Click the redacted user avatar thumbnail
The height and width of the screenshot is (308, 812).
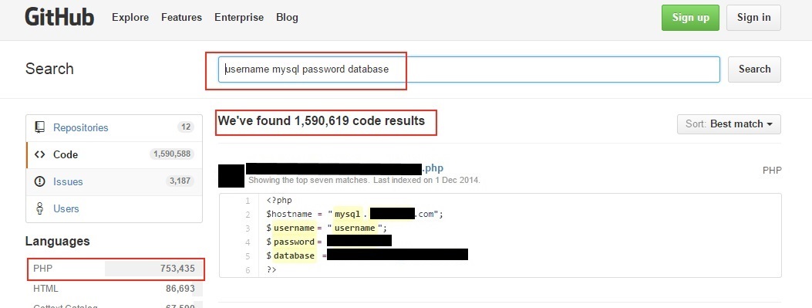tap(231, 176)
